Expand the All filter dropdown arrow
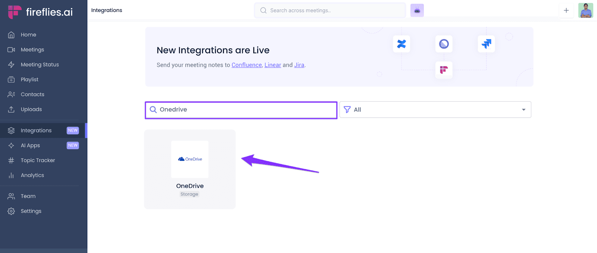Image resolution: width=597 pixels, height=253 pixels. (523, 110)
